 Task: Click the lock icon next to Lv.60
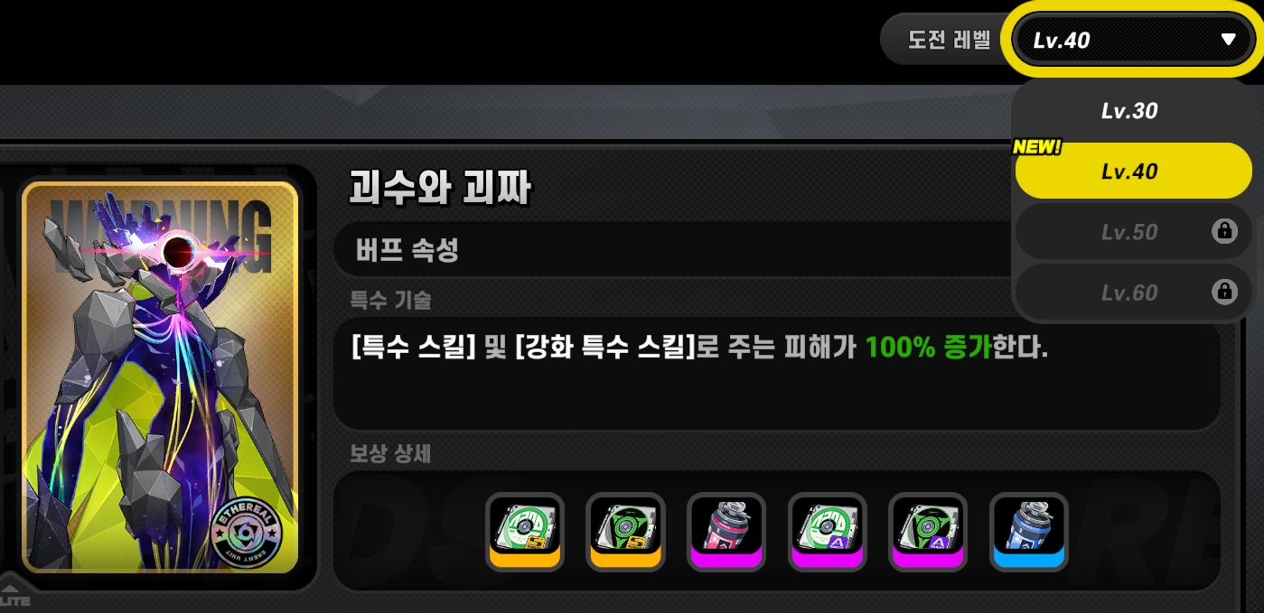tap(1224, 292)
